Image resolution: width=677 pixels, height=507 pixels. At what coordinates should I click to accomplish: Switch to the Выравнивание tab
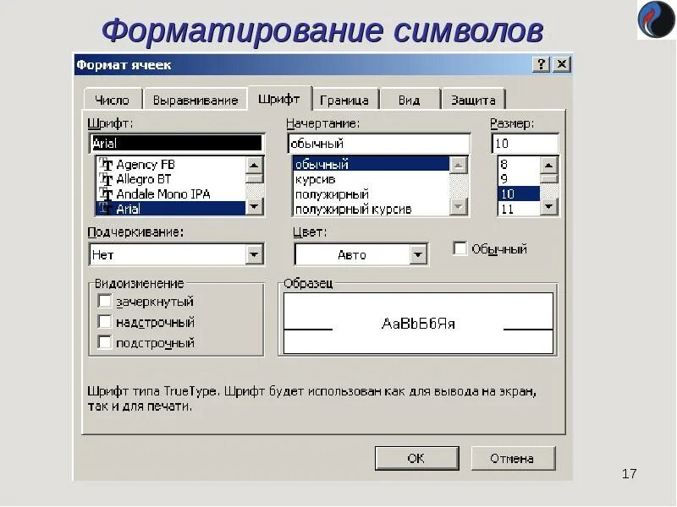coord(195,100)
